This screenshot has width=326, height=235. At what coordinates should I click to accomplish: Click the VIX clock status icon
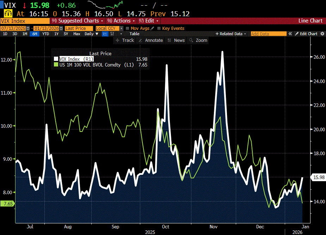(8, 14)
